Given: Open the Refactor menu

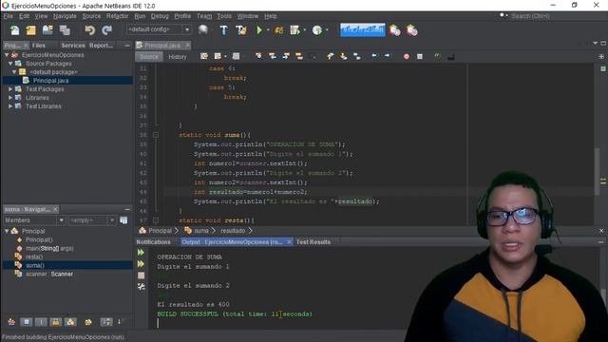Looking at the screenshot, I should tap(117, 16).
